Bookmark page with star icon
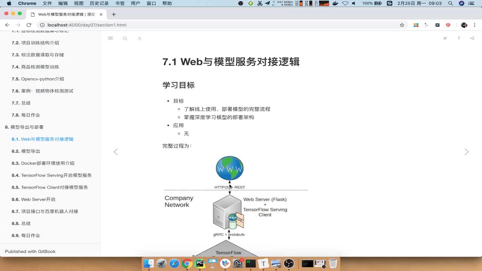This screenshot has height=271, width=482. [x=402, y=25]
